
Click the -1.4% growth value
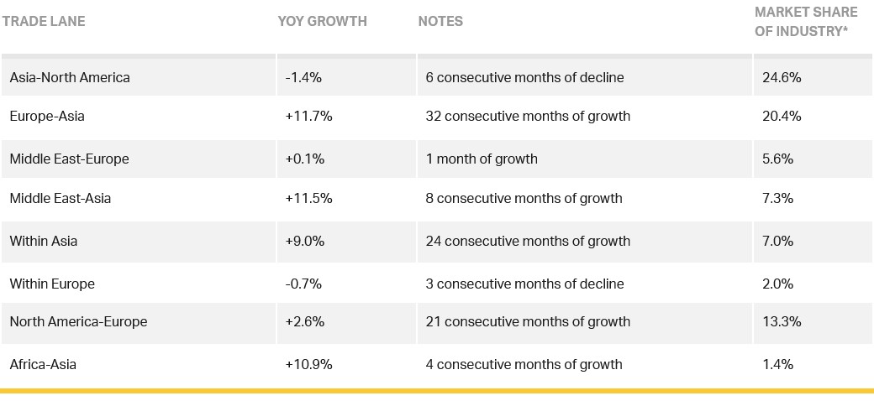[303, 77]
